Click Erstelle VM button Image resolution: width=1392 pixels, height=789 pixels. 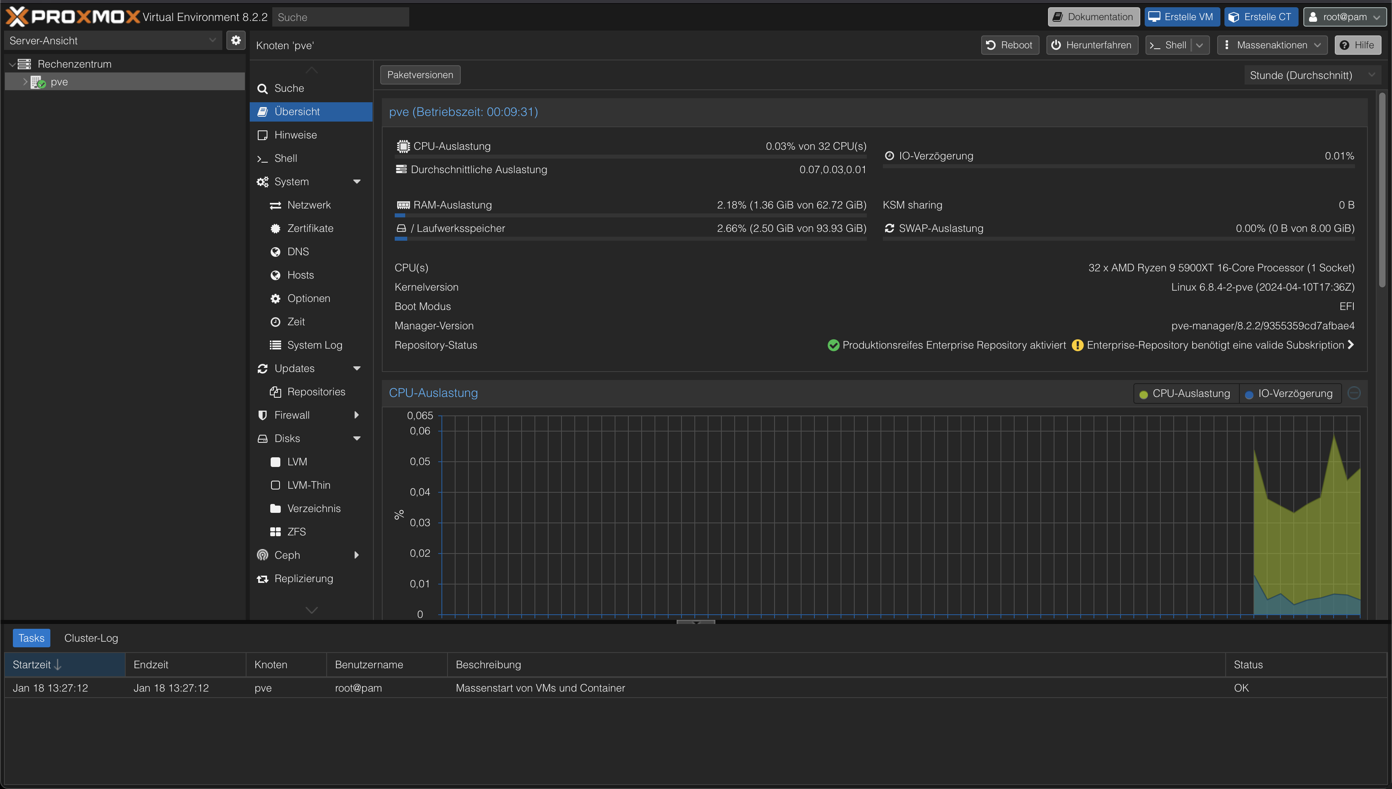pyautogui.click(x=1182, y=17)
